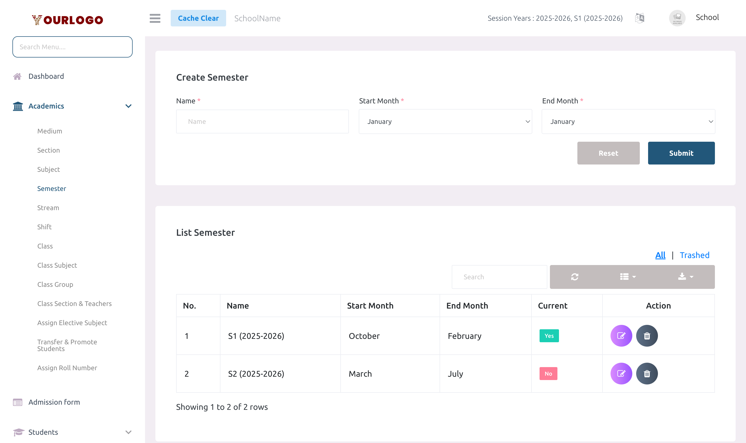Image resolution: width=746 pixels, height=443 pixels.
Task: Delete the S2 (2025-2026) semester
Action: [647, 373]
